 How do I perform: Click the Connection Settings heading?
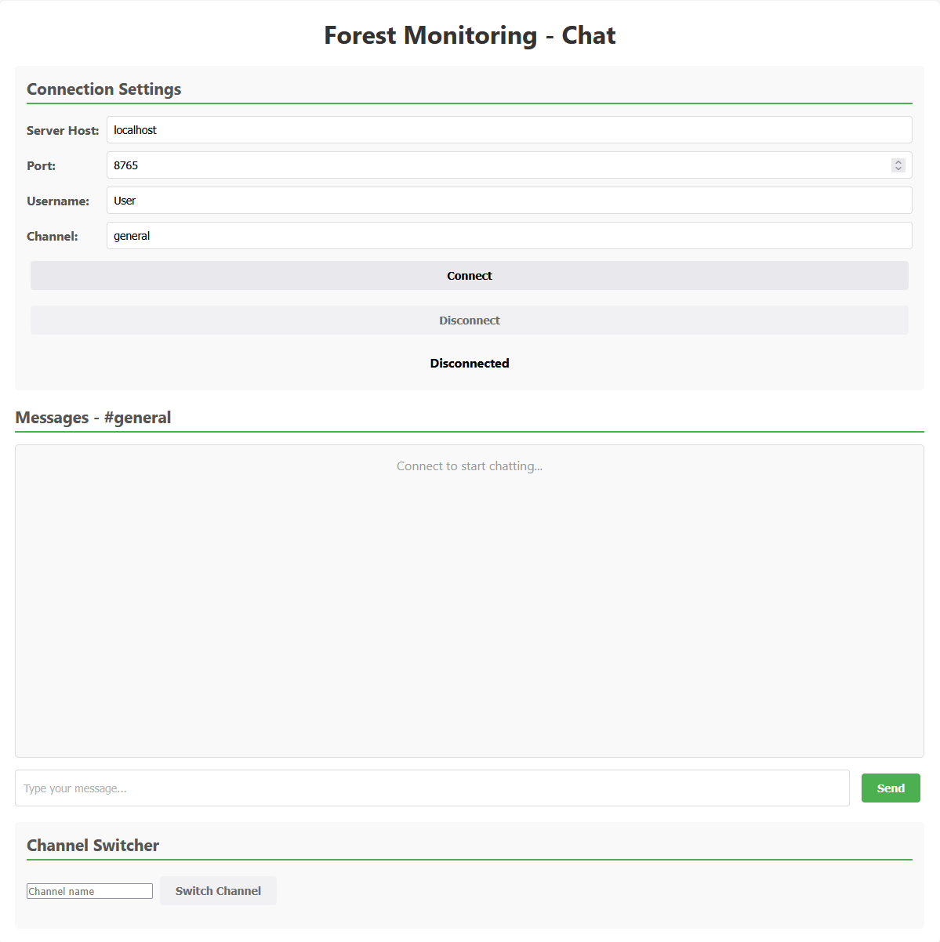tap(103, 89)
